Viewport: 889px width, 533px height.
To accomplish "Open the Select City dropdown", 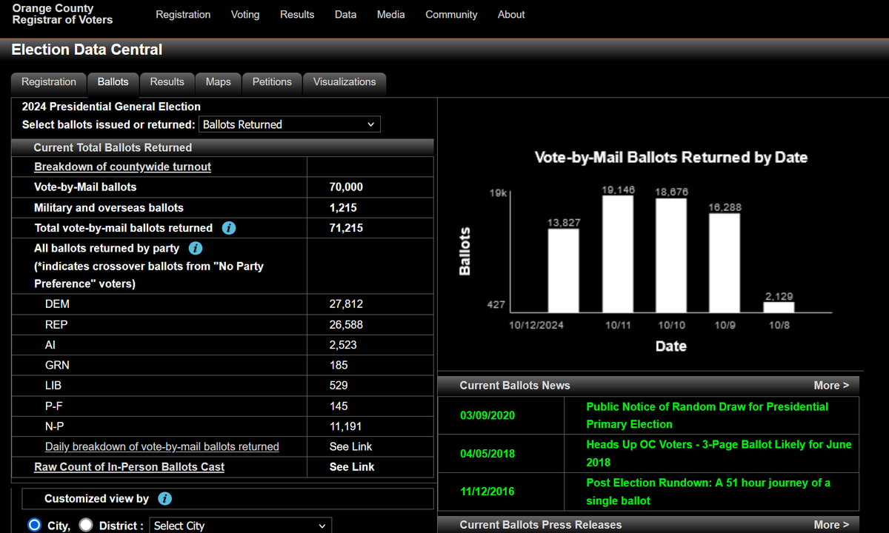I will tap(240, 526).
